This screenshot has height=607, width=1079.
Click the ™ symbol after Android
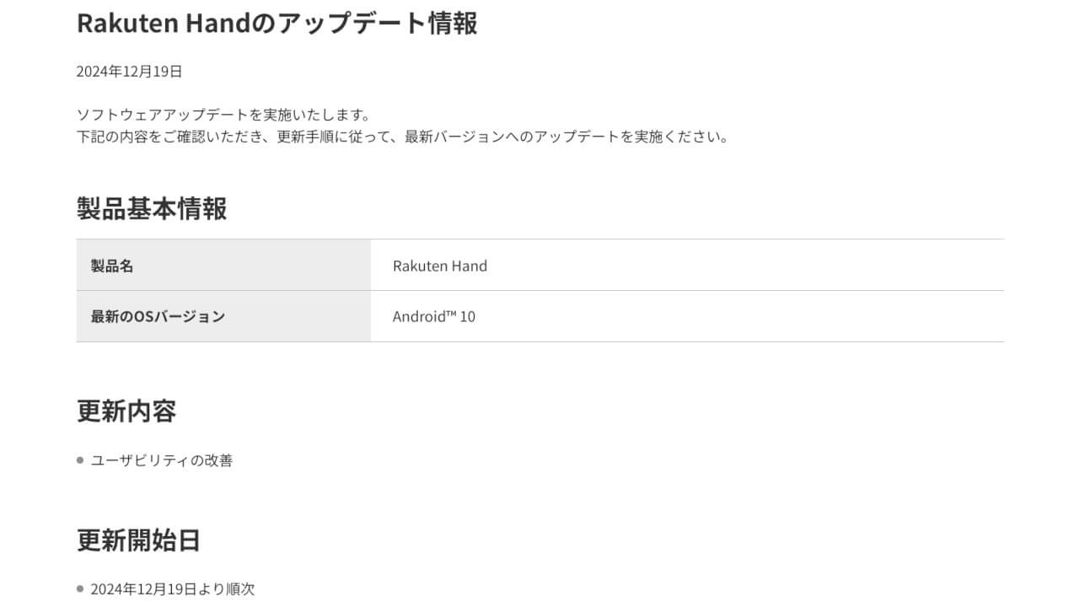pos(450,314)
